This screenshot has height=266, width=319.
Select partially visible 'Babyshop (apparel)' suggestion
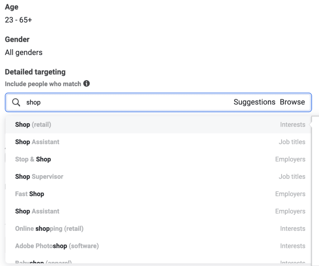[x=44, y=262]
